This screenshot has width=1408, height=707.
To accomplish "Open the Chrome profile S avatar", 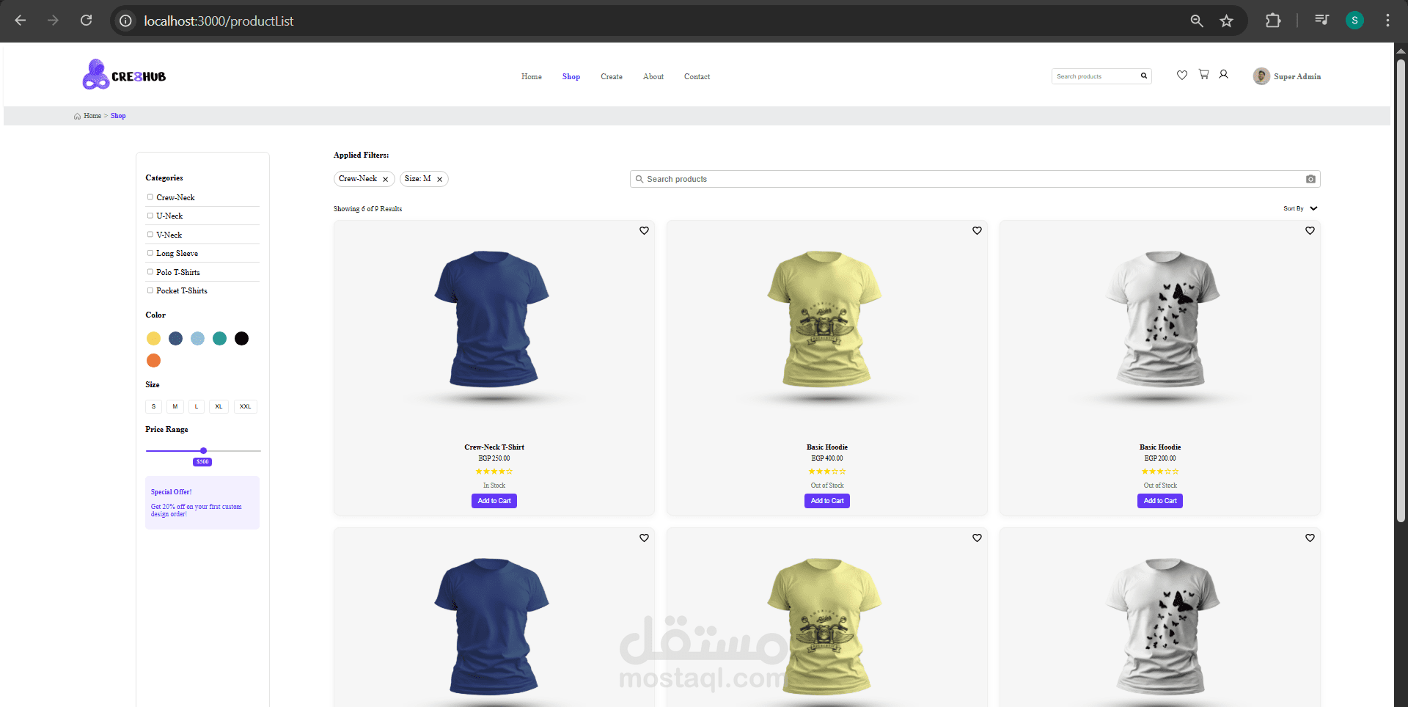I will [1354, 21].
